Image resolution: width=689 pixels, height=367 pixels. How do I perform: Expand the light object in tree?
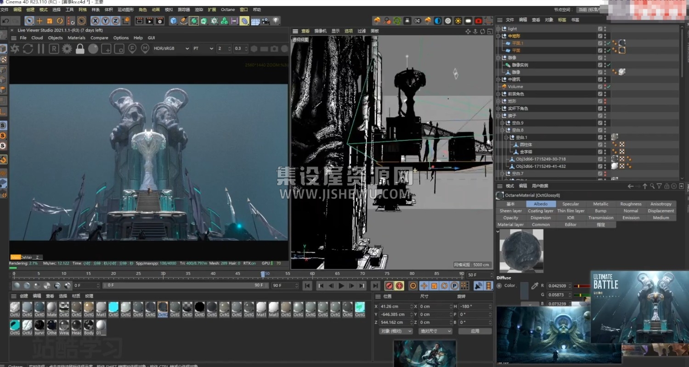[x=498, y=28]
